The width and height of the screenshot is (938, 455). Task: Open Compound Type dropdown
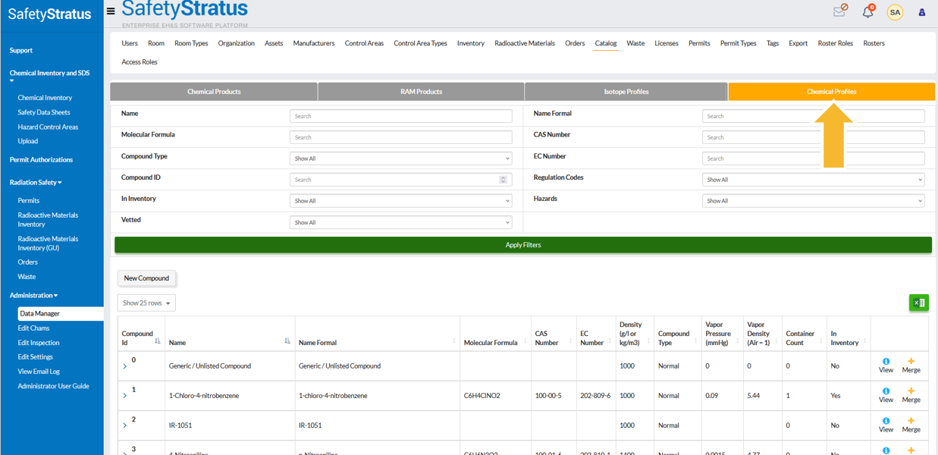[400, 158]
